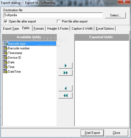Click the DateTime field icon
Viewport: 131px width, 138px height.
[x=5, y=71]
